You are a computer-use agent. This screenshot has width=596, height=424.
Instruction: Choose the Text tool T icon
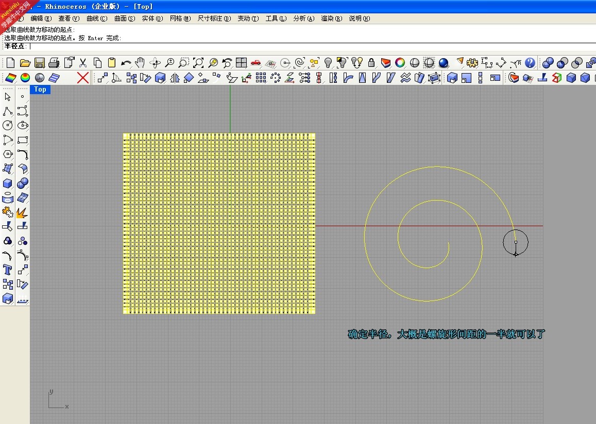[x=7, y=270]
